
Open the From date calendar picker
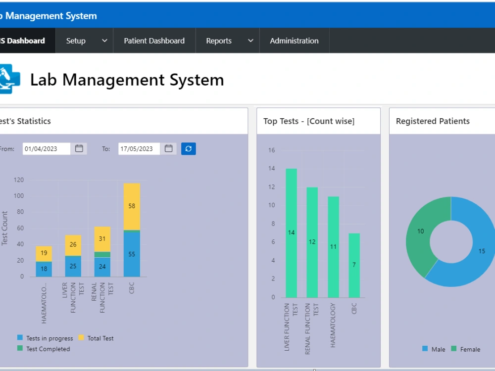point(79,148)
